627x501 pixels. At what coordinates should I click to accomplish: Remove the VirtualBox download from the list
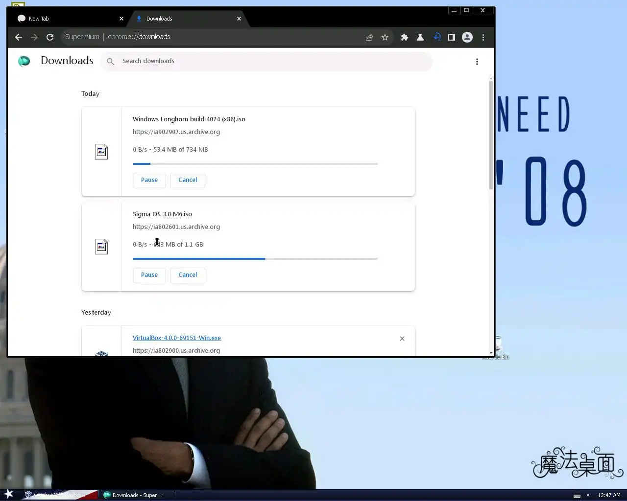coord(402,339)
